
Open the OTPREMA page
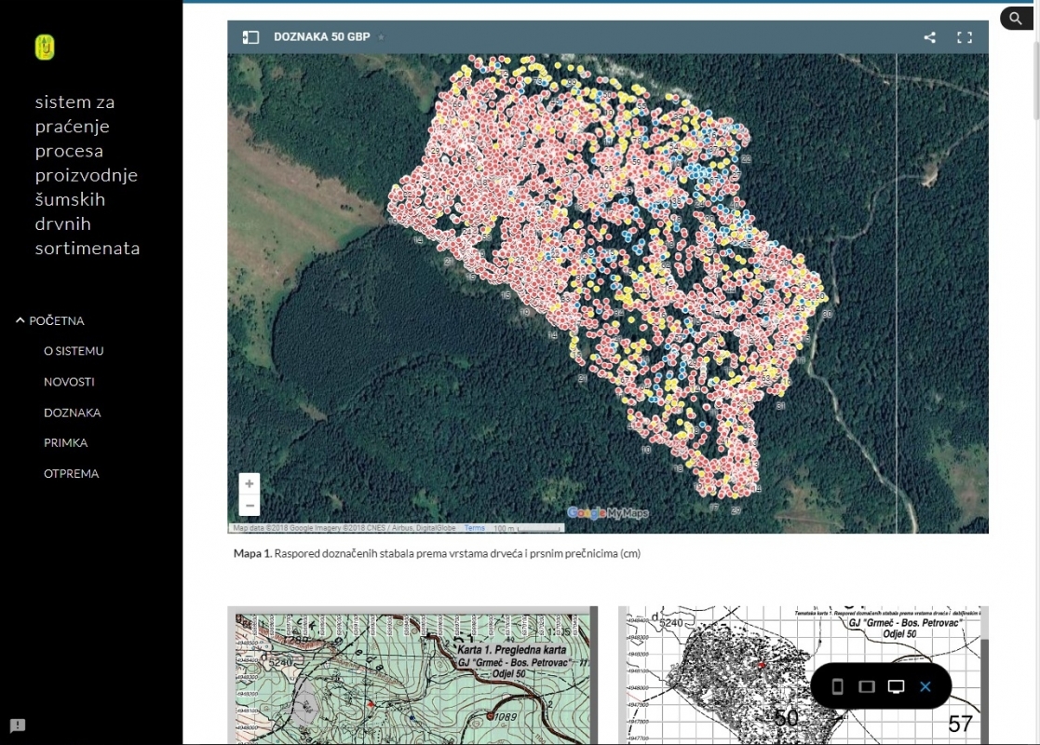pyautogui.click(x=71, y=473)
